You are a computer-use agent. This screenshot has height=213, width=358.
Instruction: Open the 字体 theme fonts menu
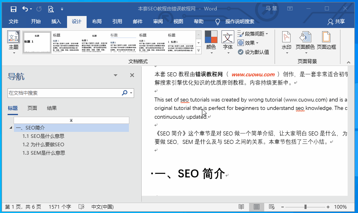pyautogui.click(x=228, y=42)
